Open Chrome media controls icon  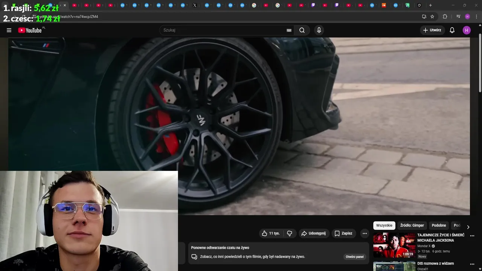click(458, 17)
